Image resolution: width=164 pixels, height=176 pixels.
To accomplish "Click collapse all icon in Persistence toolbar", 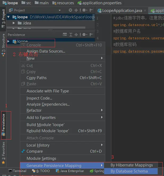I will click(x=76, y=35).
